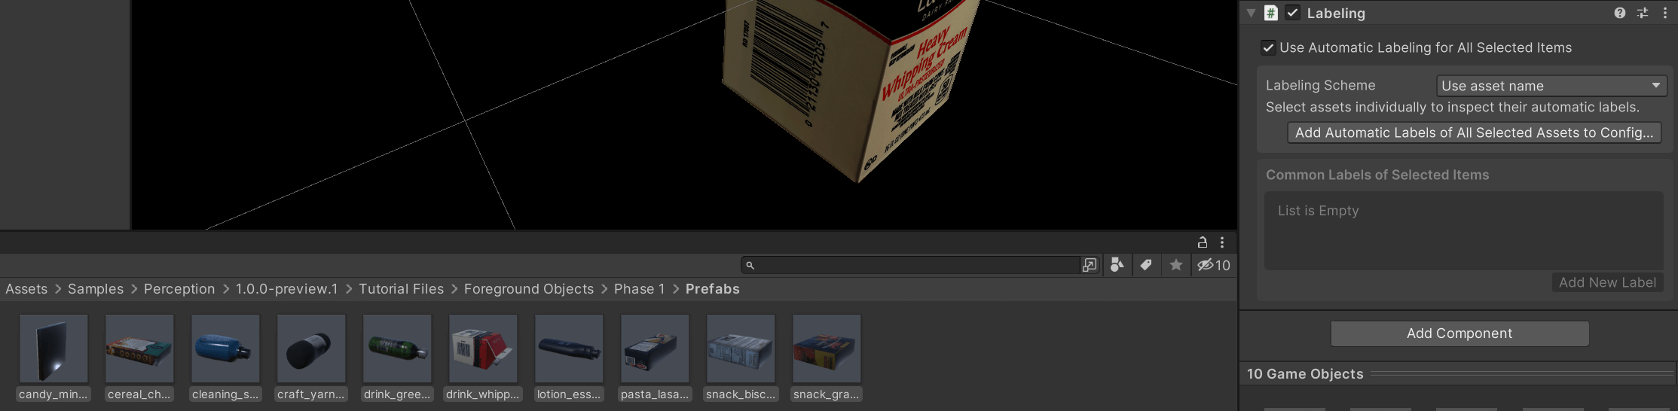
Task: Go to Assets in breadcrumb path
Action: pyautogui.click(x=26, y=289)
